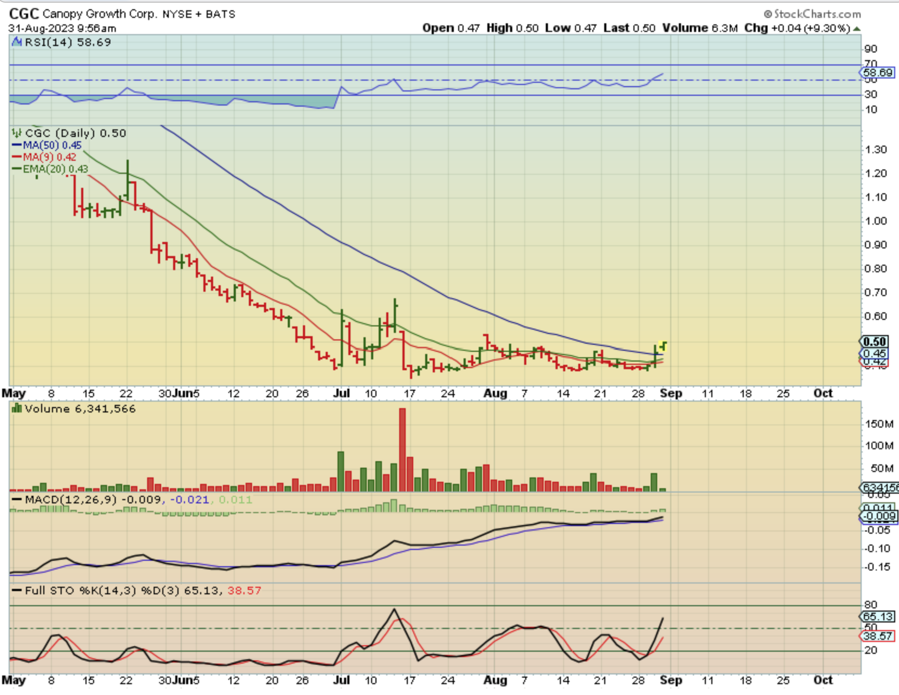The height and width of the screenshot is (695, 899).
Task: Click the Aug label on the price date axis
Action: pos(495,394)
